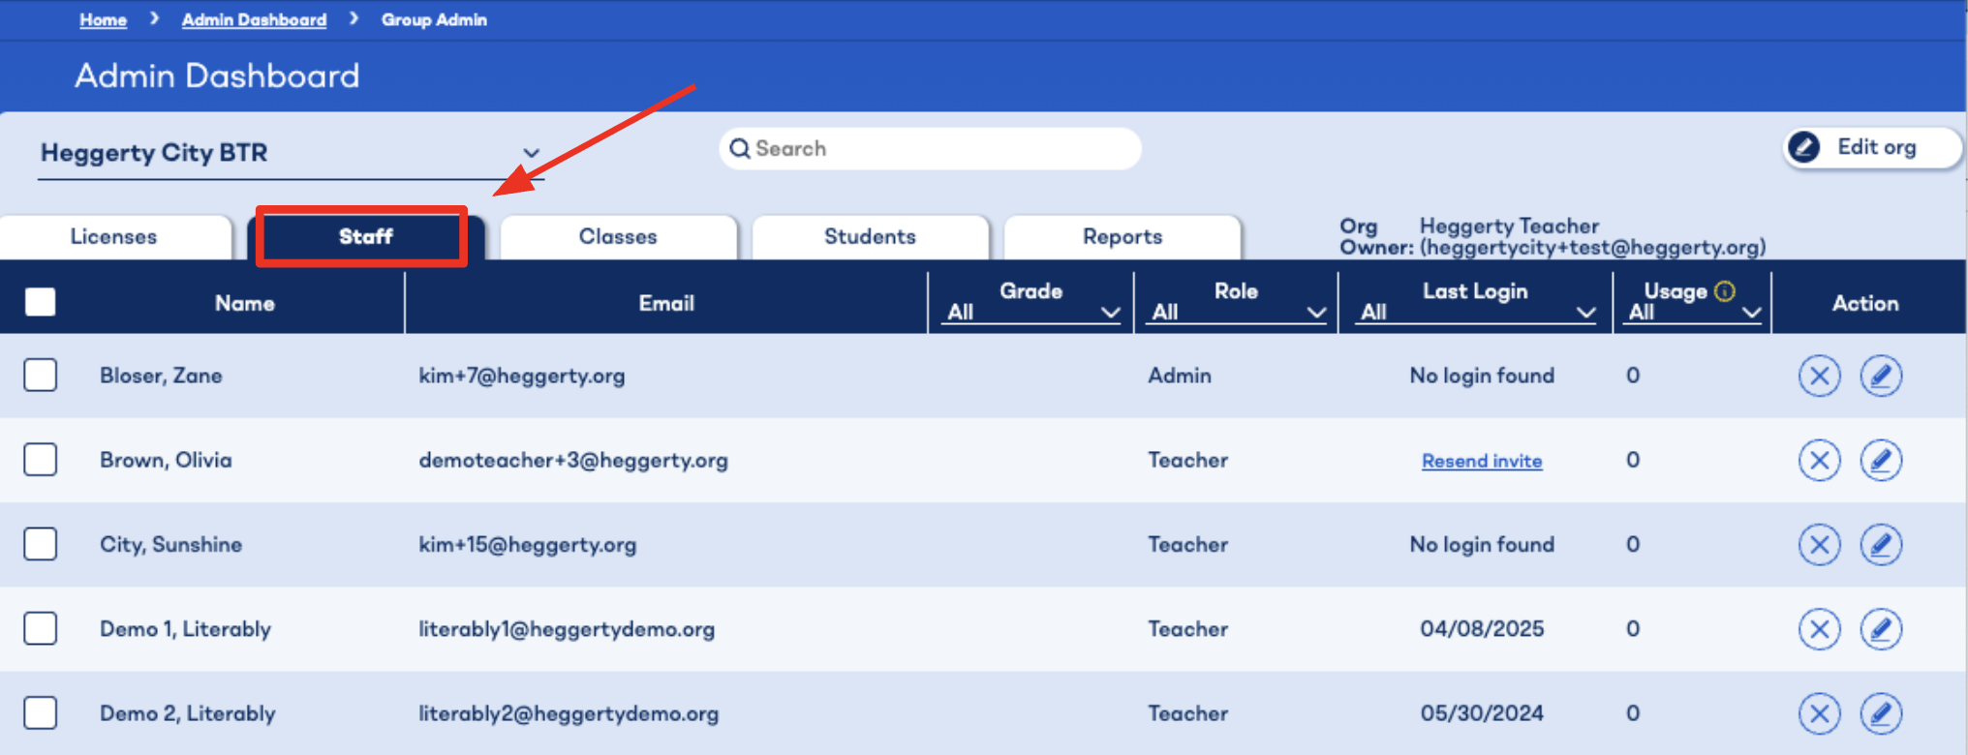Click into the Search field
Viewport: 1968px width, 755px height.
coord(930,148)
